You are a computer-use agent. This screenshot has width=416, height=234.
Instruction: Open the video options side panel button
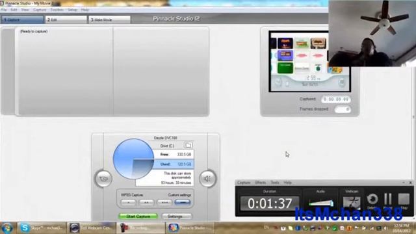[103, 179]
